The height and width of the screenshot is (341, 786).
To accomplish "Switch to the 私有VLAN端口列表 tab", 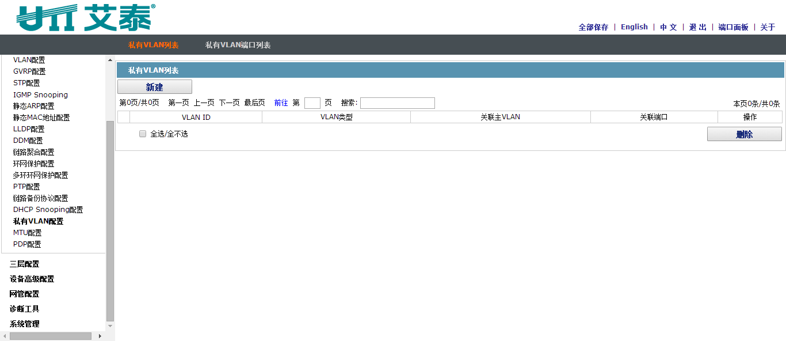I will pyautogui.click(x=238, y=44).
